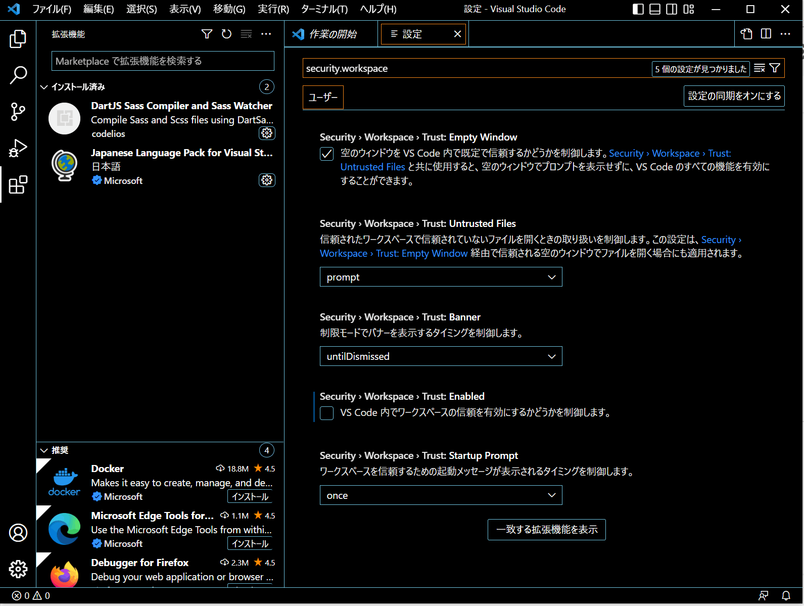
Task: Click 5 個の設定が見つかりました count
Action: [x=700, y=69]
